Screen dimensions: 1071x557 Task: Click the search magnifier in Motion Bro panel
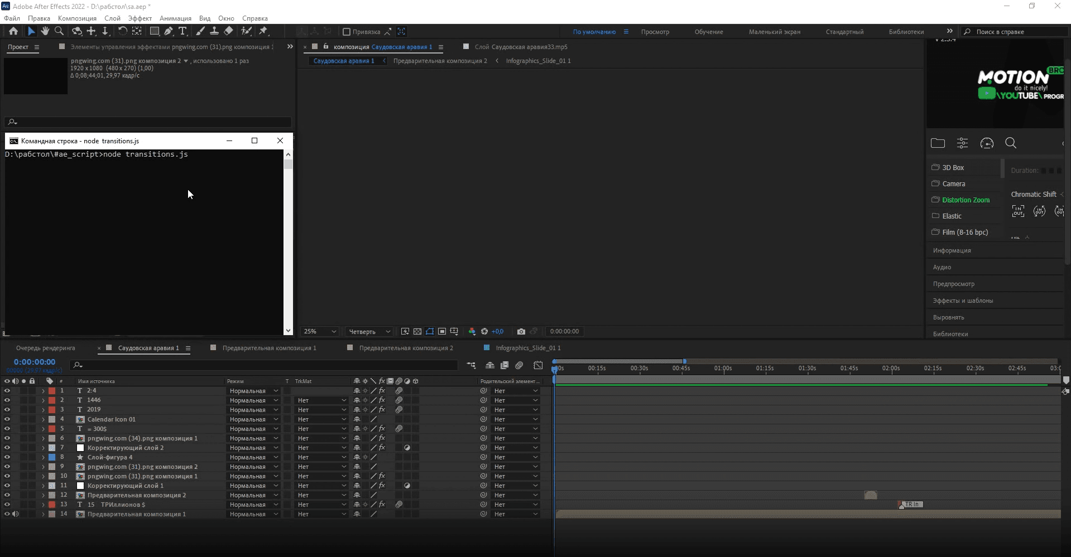click(x=1011, y=143)
